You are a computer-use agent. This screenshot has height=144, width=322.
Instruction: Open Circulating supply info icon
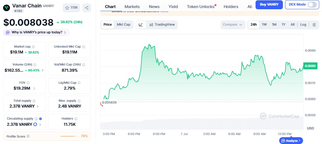(x=36, y=119)
